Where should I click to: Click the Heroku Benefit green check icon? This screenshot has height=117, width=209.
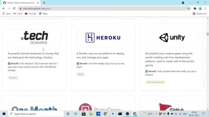[78, 64]
